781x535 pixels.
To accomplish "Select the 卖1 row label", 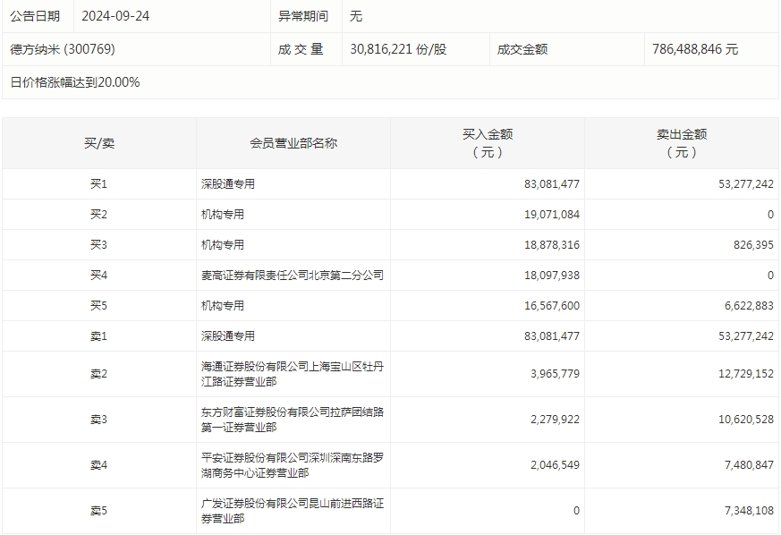I will (98, 336).
